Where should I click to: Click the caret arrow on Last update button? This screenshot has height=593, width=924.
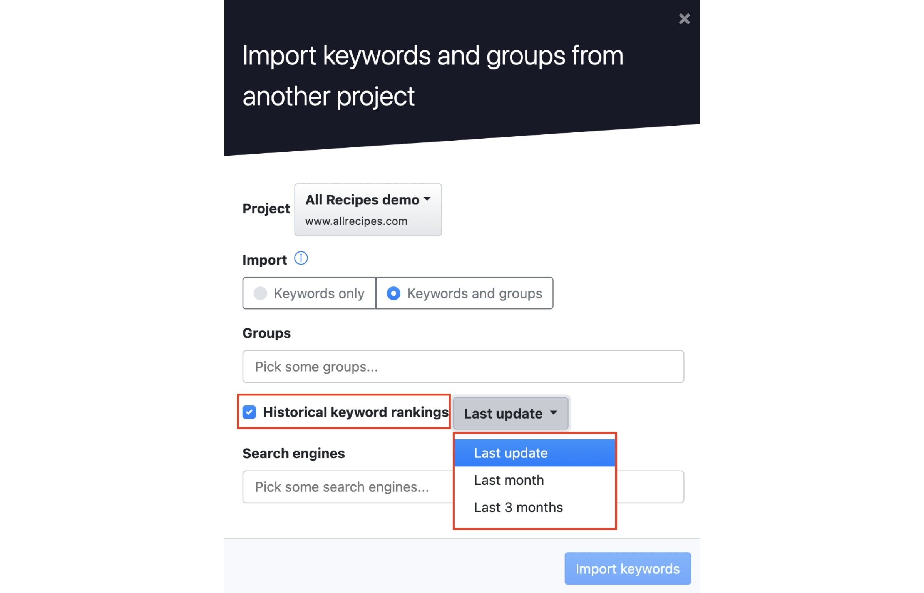[x=553, y=413]
